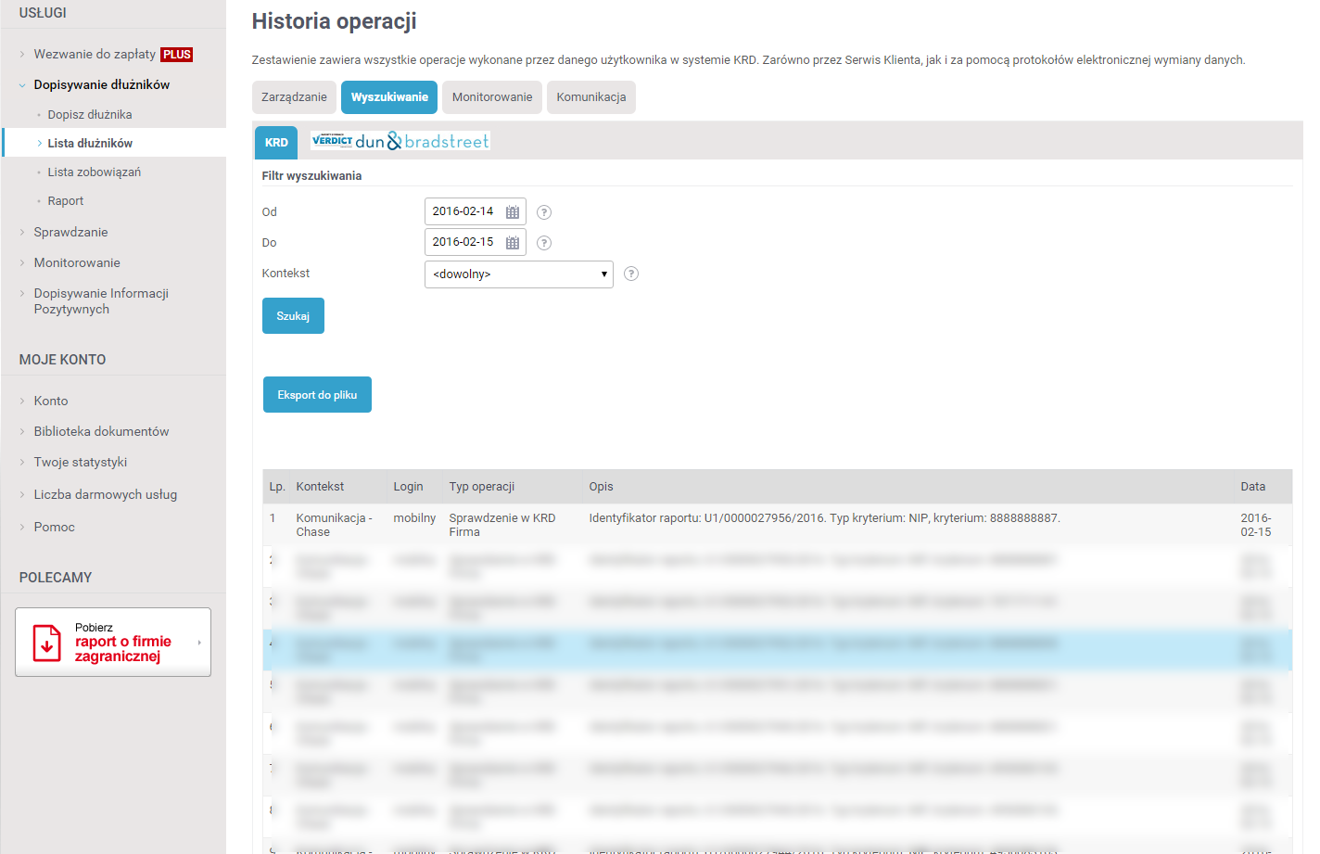The image size is (1320, 854).
Task: Open the Verdict Dun & Bradstreet tab
Action: pyautogui.click(x=400, y=141)
